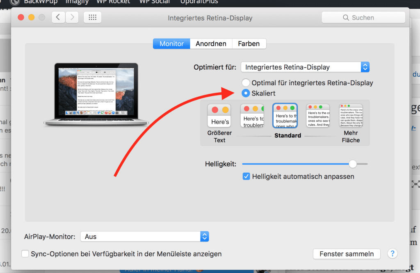Open the Optimiert für dropdown

coord(305,67)
